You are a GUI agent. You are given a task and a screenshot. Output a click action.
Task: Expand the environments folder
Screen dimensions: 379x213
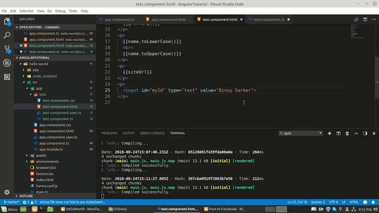tap(27, 162)
